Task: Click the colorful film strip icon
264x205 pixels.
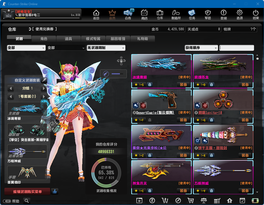Action: pyautogui.click(x=255, y=200)
